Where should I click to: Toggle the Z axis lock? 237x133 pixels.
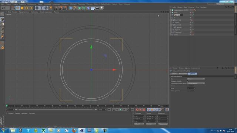pos(46,8)
